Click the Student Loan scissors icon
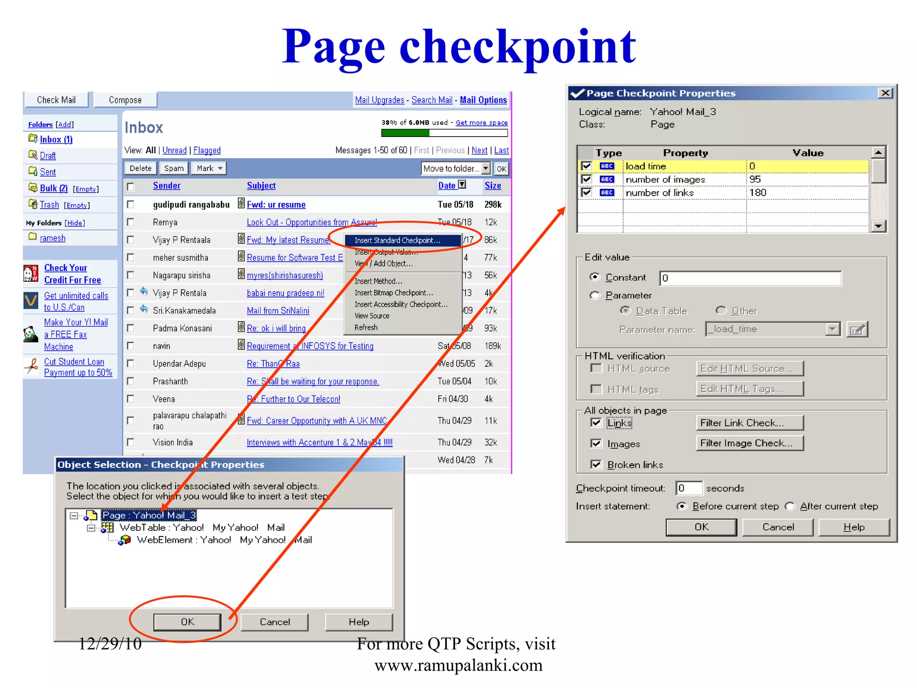Viewport: 917px width, 688px height. tap(31, 366)
